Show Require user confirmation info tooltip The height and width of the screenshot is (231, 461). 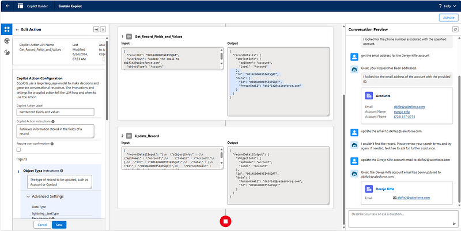52,144
